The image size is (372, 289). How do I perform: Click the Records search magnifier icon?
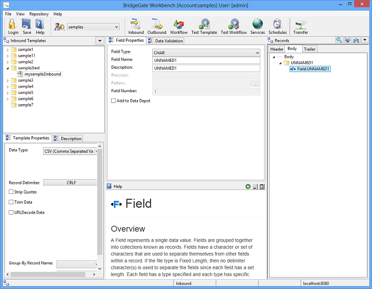coord(339,40)
